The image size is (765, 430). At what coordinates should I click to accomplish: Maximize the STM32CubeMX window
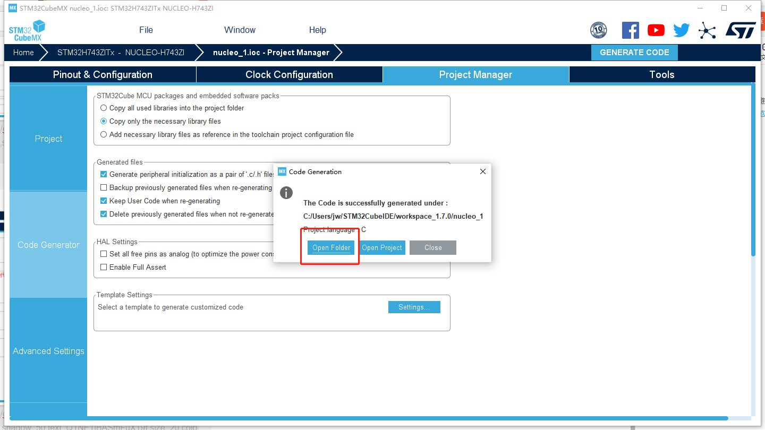point(724,8)
